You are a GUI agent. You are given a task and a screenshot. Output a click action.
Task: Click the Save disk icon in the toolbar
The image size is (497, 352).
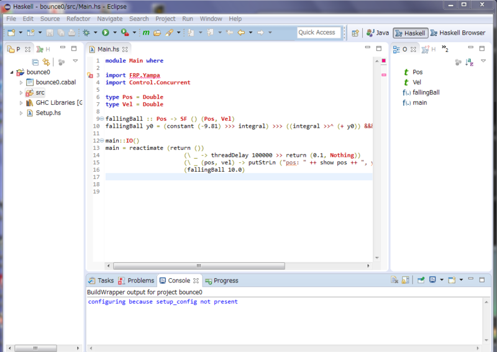tap(50, 33)
